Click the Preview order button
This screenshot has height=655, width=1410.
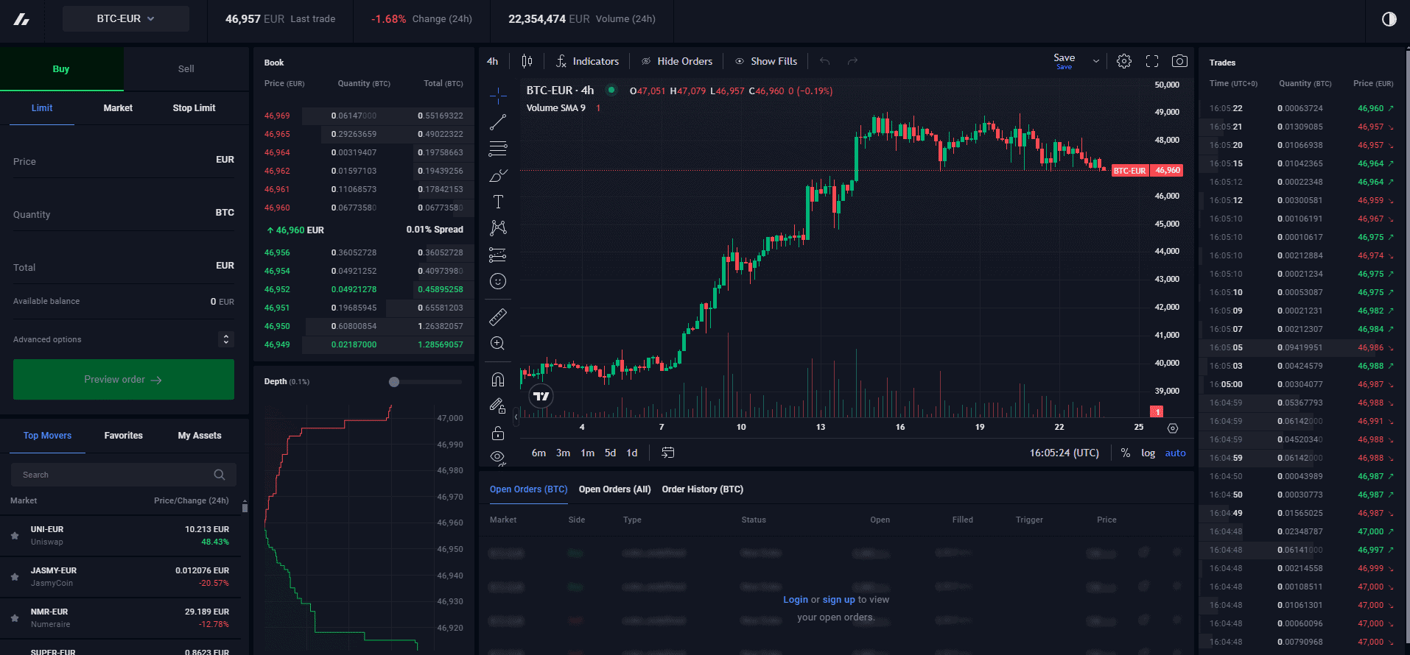tap(124, 380)
